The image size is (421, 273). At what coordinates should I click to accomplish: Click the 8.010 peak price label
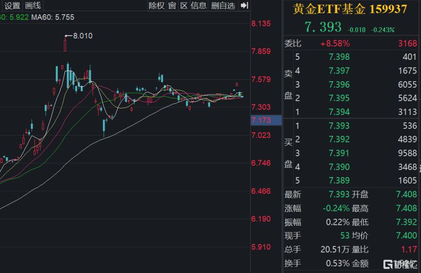click(x=83, y=36)
